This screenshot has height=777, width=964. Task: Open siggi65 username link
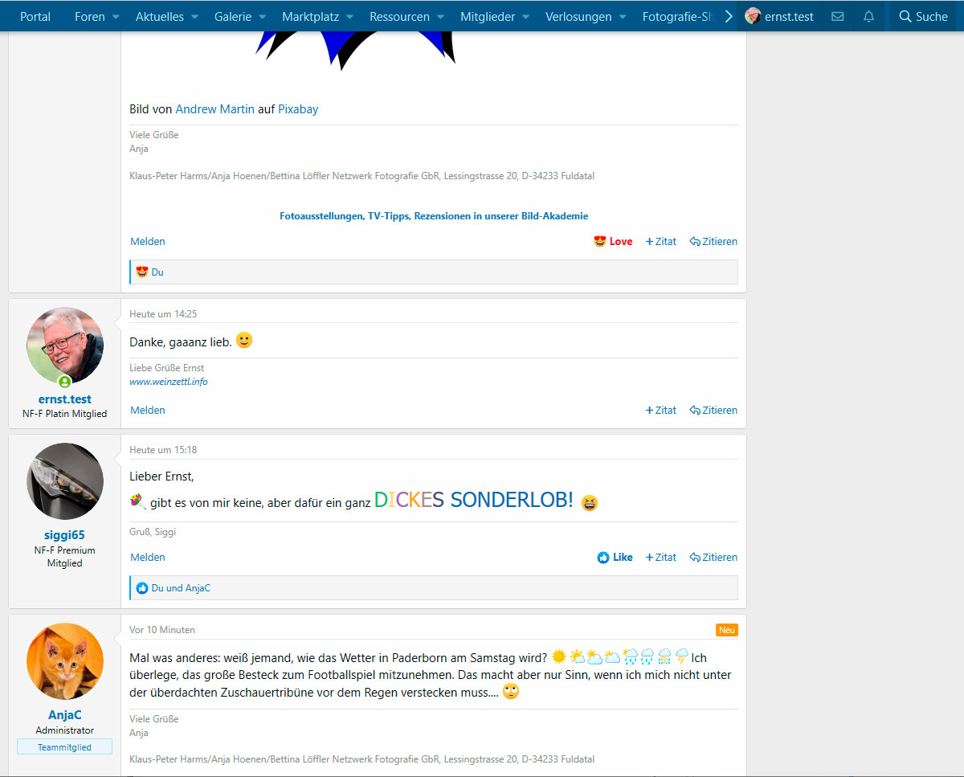pos(64,534)
